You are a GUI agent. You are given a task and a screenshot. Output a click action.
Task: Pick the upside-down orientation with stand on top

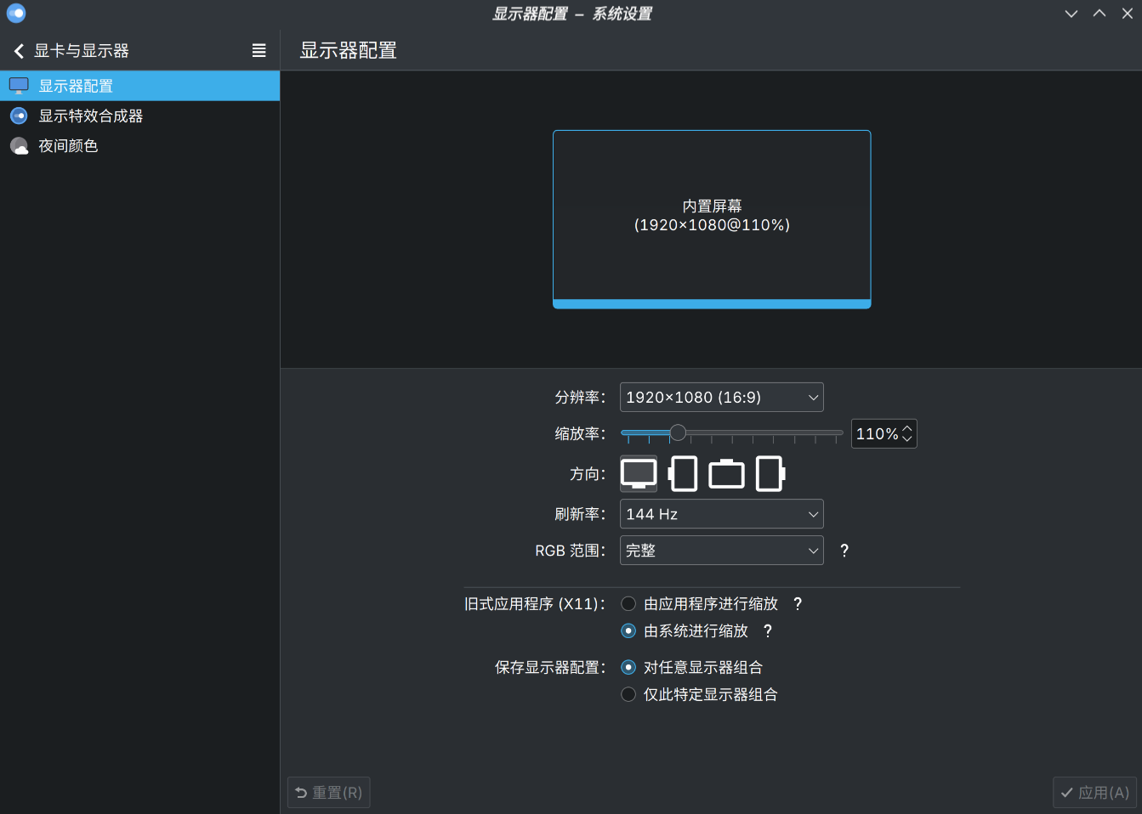pos(726,474)
